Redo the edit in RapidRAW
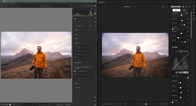This screenshot has width=196, height=106. click(x=159, y=7)
